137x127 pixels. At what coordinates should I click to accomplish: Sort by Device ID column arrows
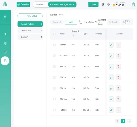[x=73, y=36]
